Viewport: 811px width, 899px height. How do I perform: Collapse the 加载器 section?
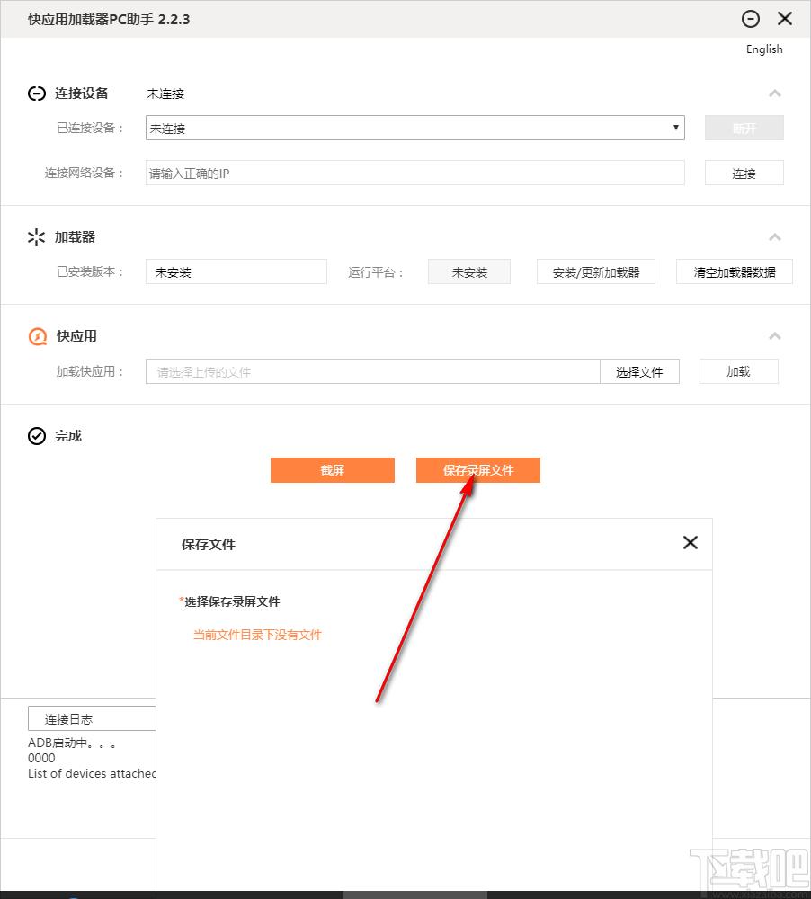(x=775, y=237)
